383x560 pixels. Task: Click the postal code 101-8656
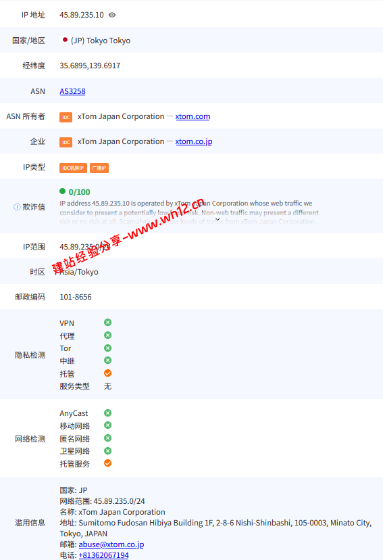[76, 297]
